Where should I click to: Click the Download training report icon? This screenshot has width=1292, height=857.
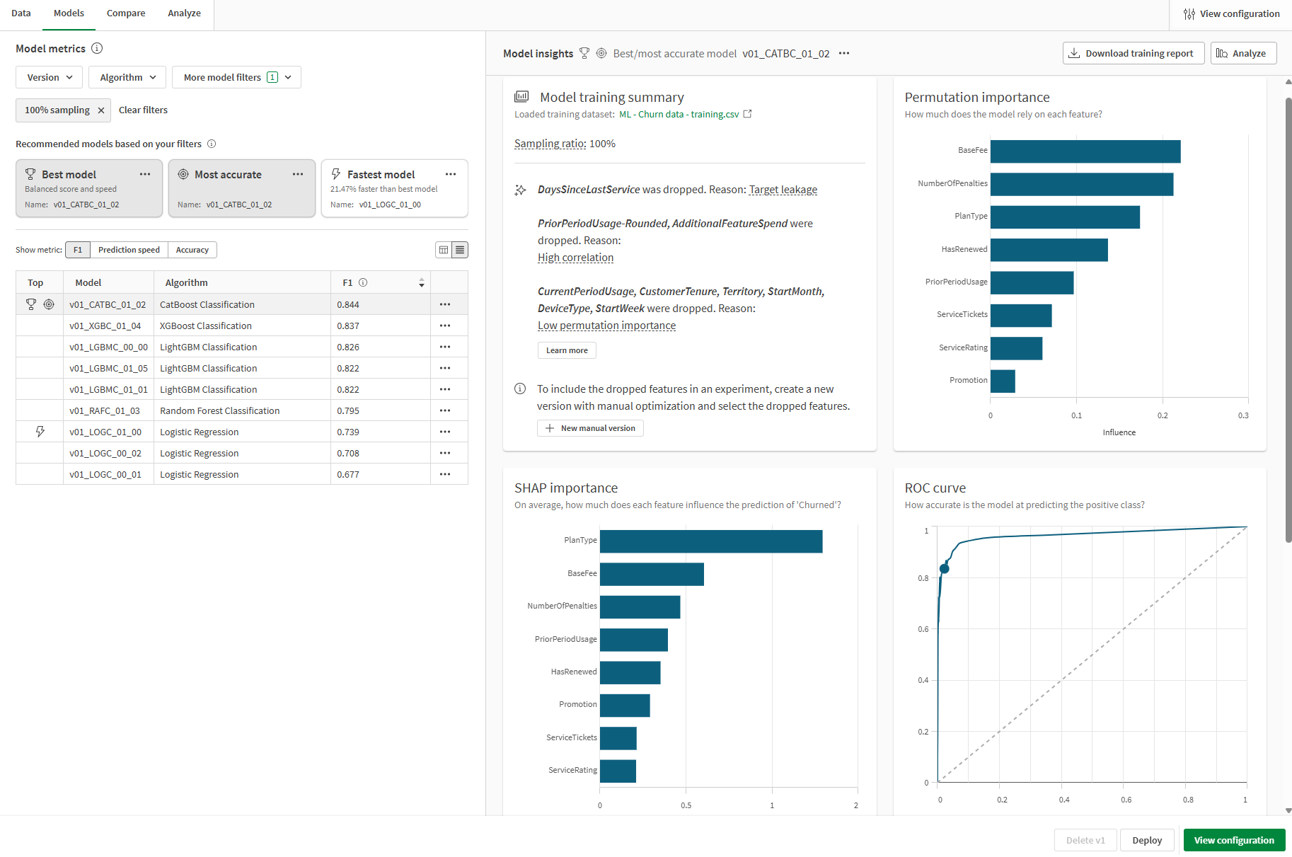click(1075, 53)
